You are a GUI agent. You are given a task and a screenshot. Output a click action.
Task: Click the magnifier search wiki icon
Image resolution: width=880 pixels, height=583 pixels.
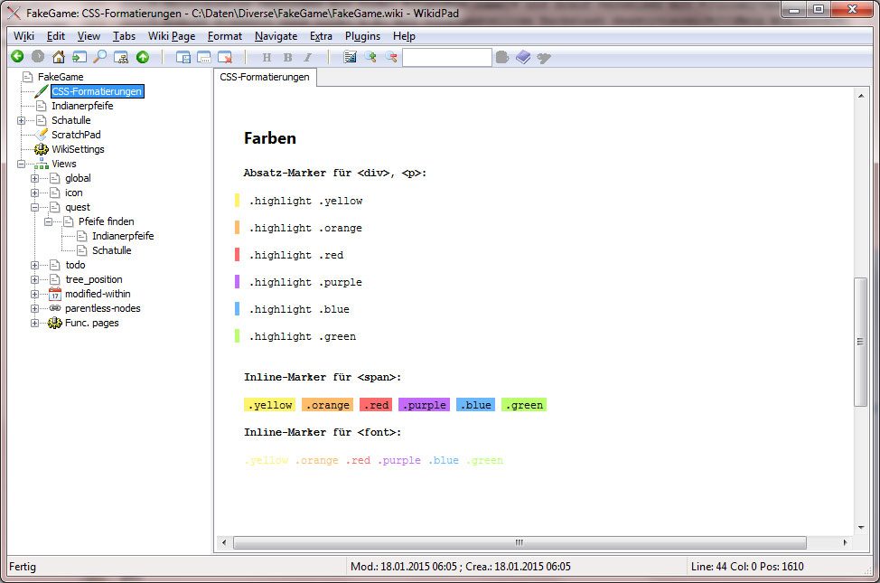point(99,57)
